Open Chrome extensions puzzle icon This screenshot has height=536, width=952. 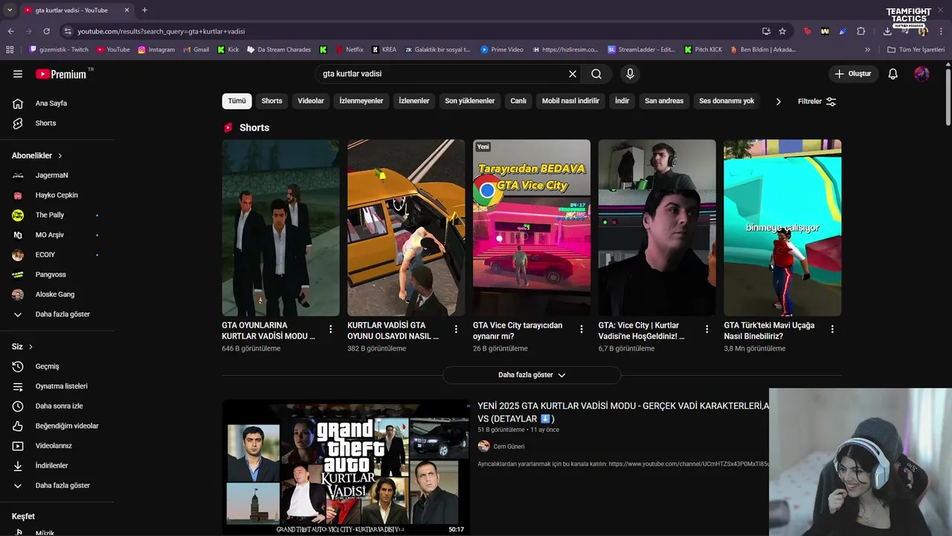click(x=861, y=31)
